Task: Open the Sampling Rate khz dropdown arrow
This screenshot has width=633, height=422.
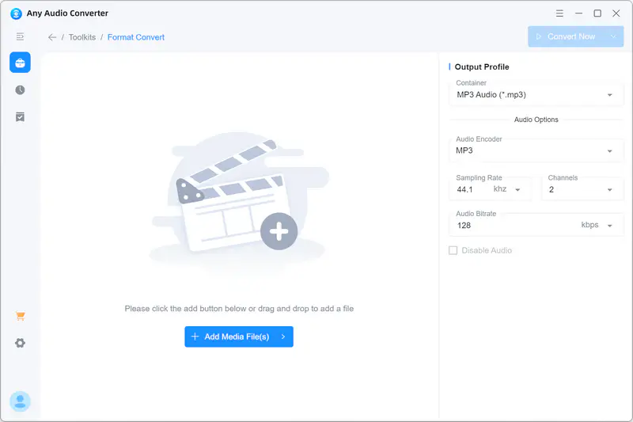Action: [x=517, y=189]
